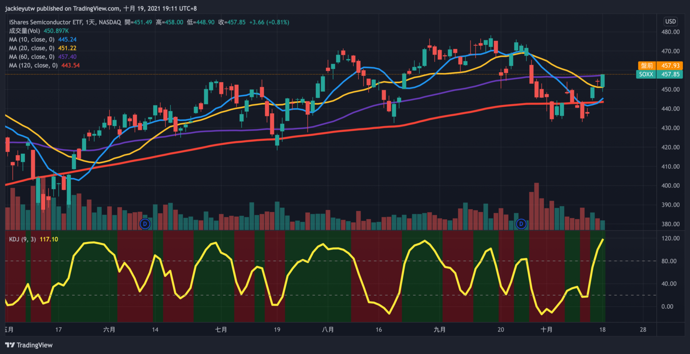Click the TradingView logo at bottom left
Viewport: 690px width, 354px height.
click(29, 345)
